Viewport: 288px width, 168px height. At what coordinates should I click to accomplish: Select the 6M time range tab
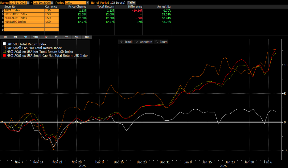coord(25,37)
